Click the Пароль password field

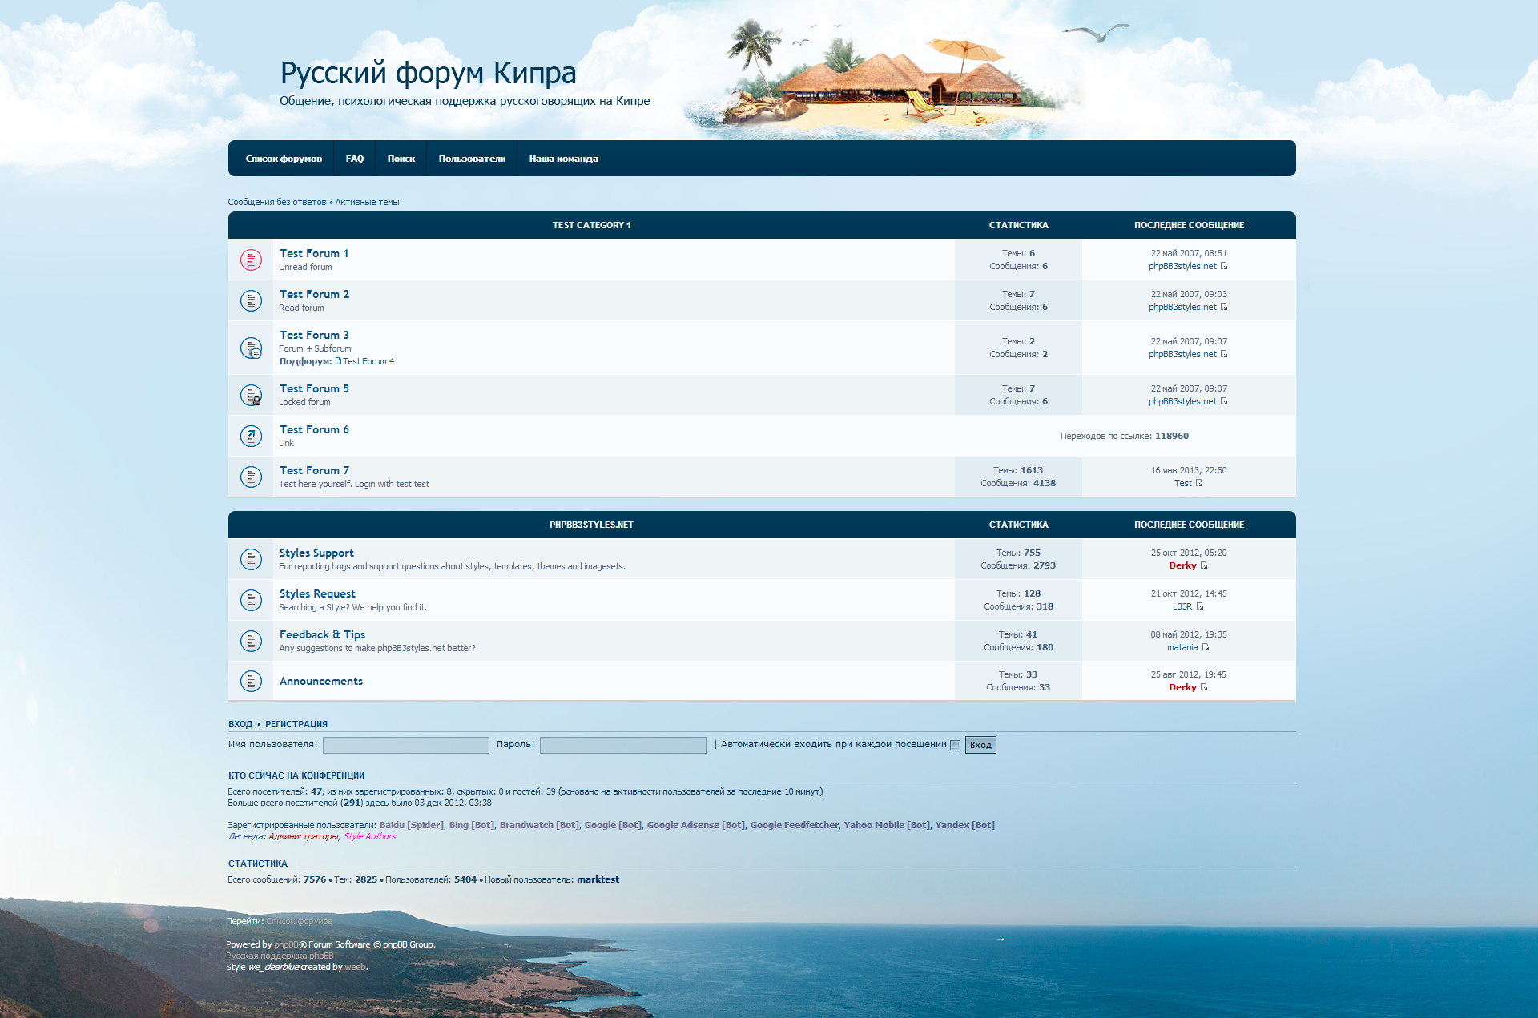622,745
